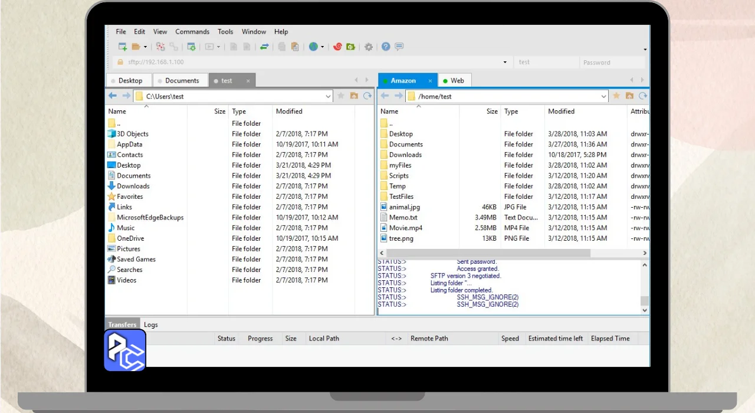This screenshot has height=413, width=755.
Task: Switch to the Logs tab
Action: pyautogui.click(x=150, y=324)
